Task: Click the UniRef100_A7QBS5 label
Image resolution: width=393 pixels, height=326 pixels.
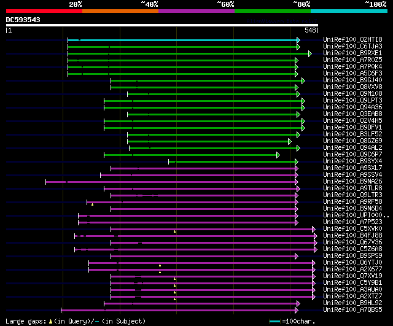Action: pos(352,310)
